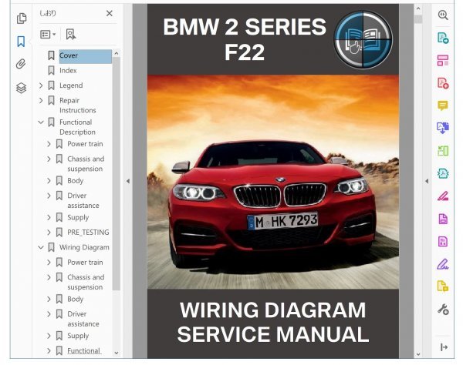Expand Power train under Wiring Diagram
463x365 pixels.
(49, 263)
